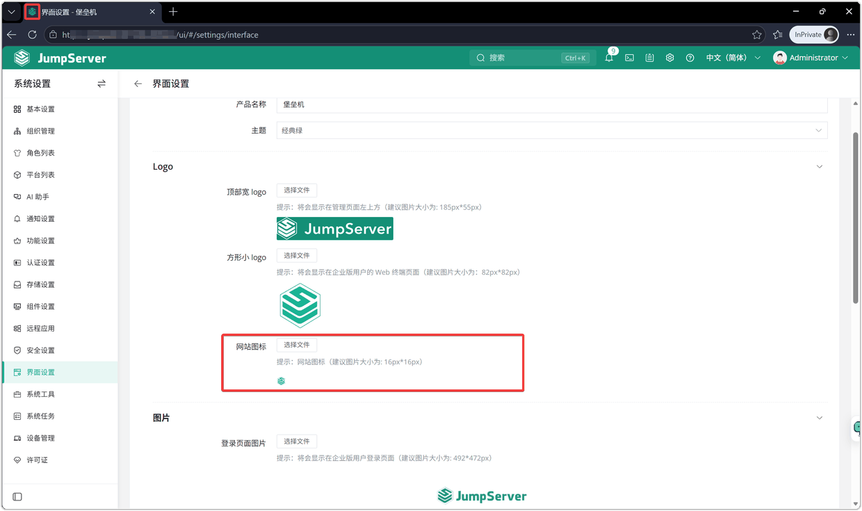Click the 方形小 logo preview image
This screenshot has height=511, width=862.
[300, 306]
